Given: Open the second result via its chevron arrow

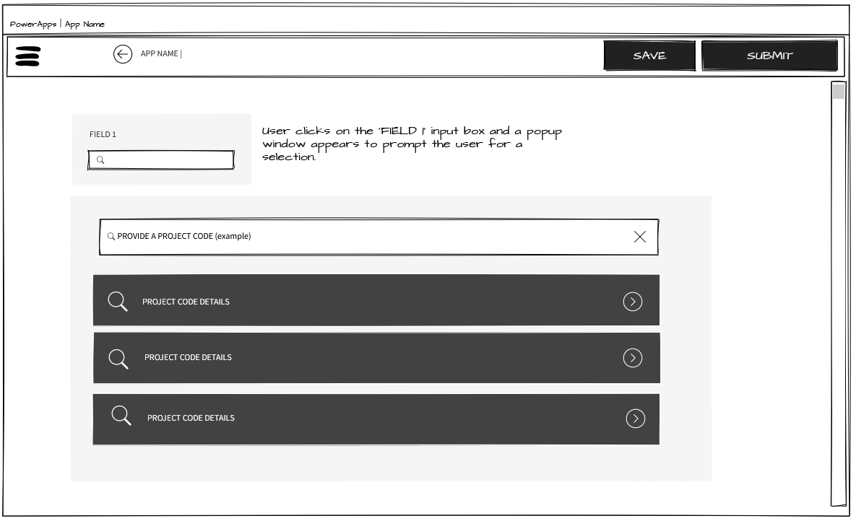Looking at the screenshot, I should (x=632, y=358).
